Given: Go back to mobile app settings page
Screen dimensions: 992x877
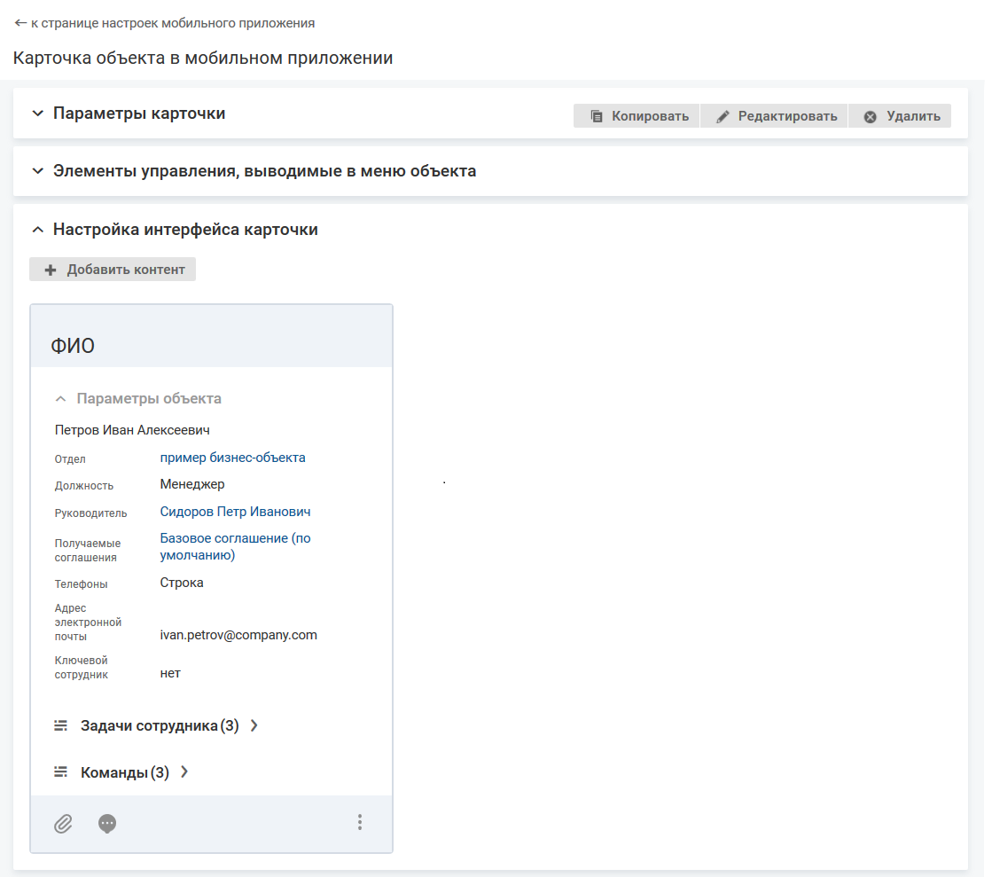Looking at the screenshot, I should coord(164,23).
